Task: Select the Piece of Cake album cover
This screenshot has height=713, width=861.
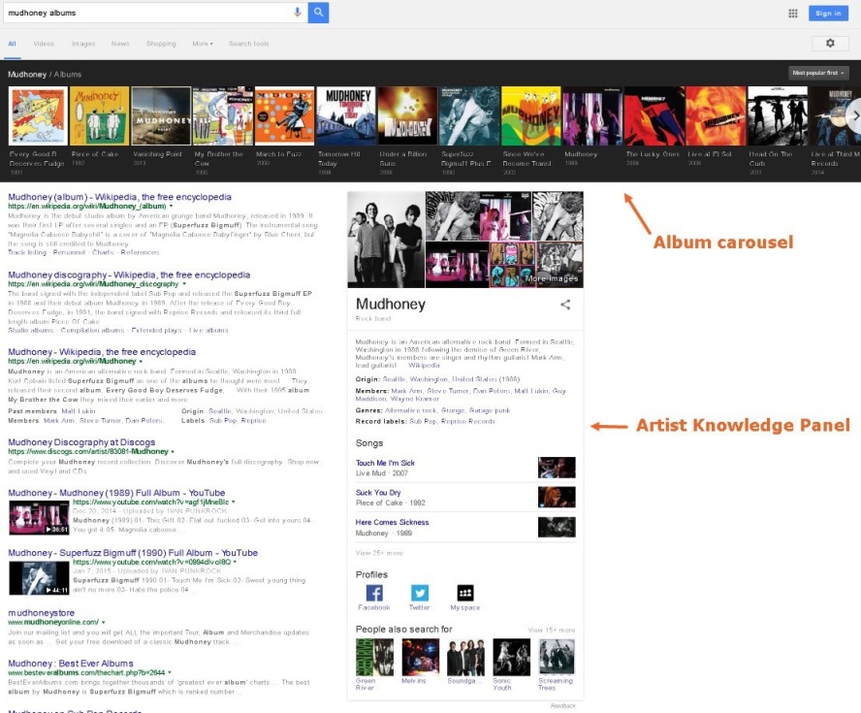Action: 99,116
